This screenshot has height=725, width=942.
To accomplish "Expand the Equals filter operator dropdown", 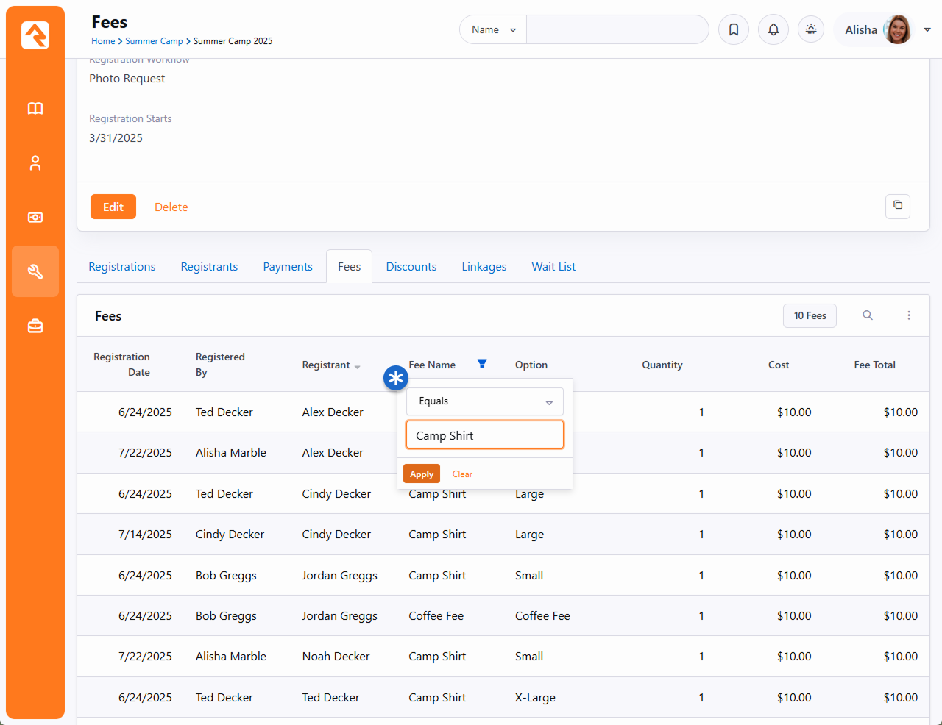I will [484, 401].
